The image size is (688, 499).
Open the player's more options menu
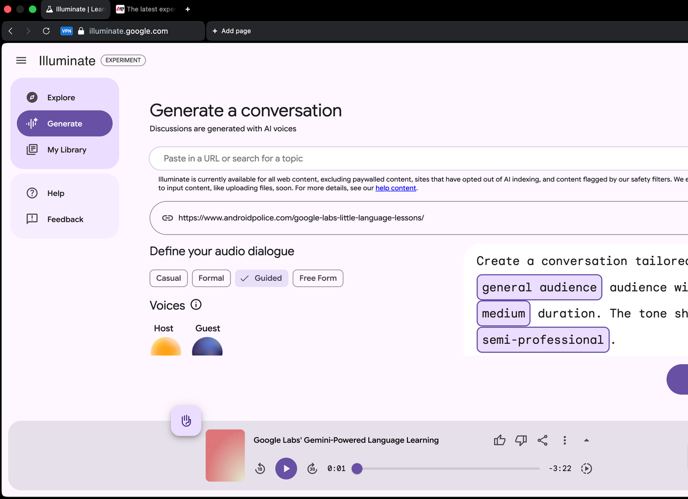(564, 440)
